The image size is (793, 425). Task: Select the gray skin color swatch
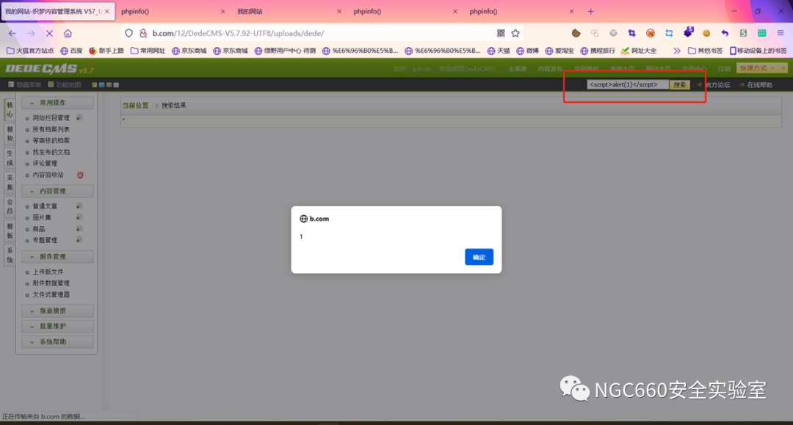click(116, 85)
